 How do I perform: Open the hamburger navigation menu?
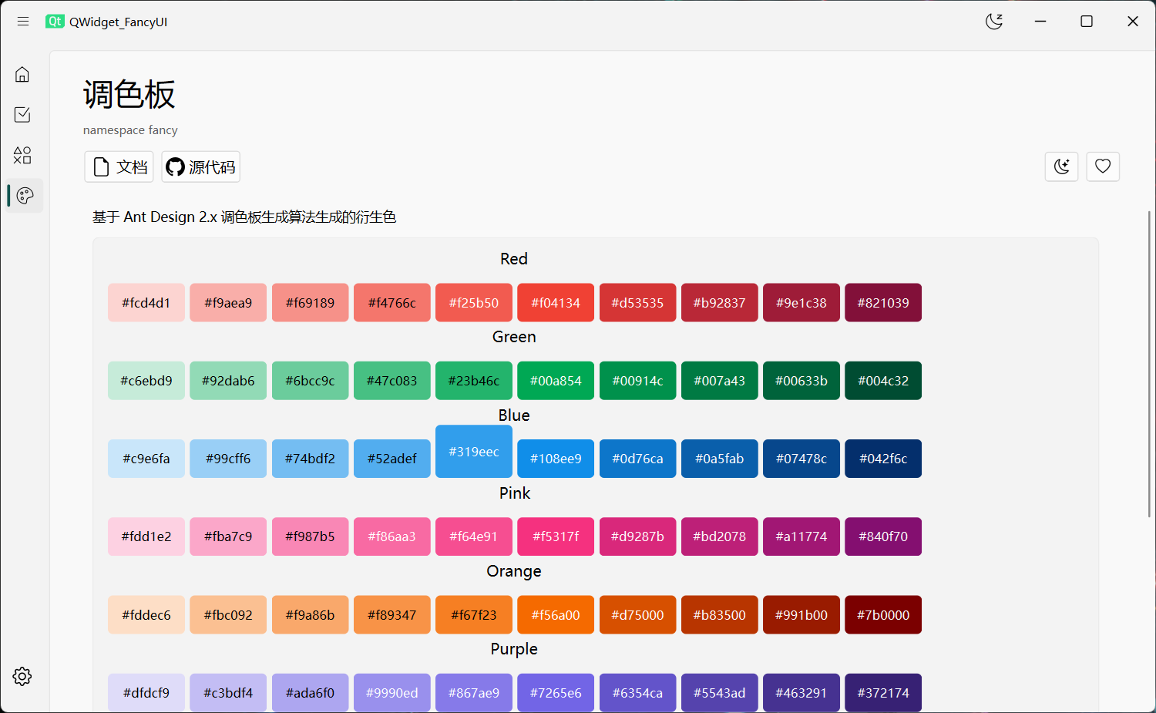tap(23, 22)
